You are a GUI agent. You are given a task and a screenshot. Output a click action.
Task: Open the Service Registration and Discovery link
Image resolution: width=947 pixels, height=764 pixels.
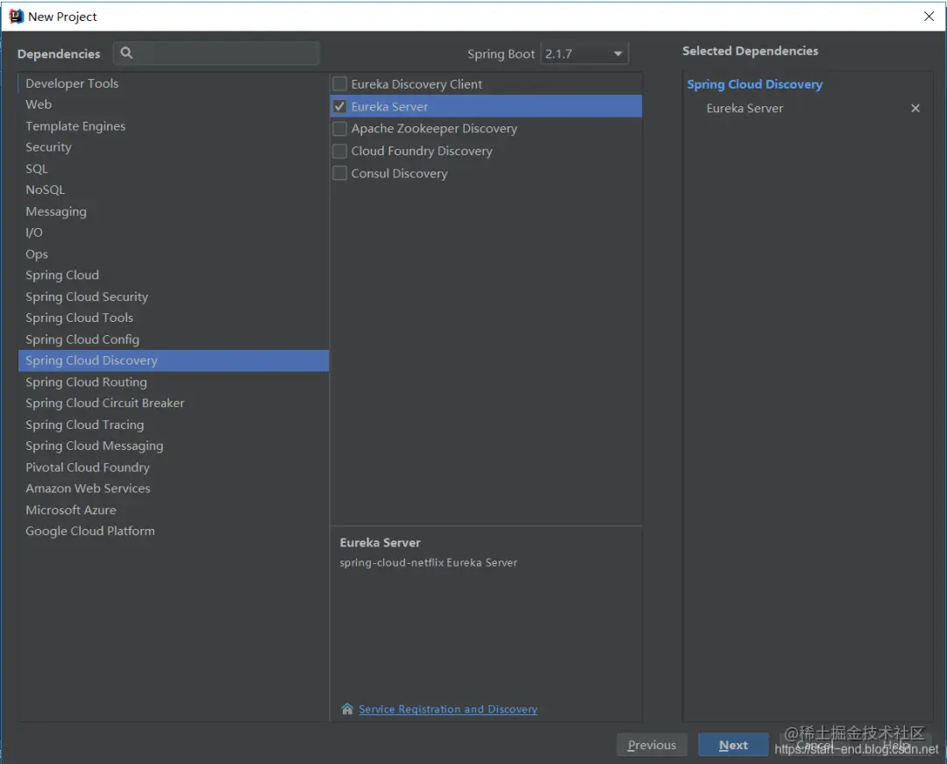[x=447, y=709]
